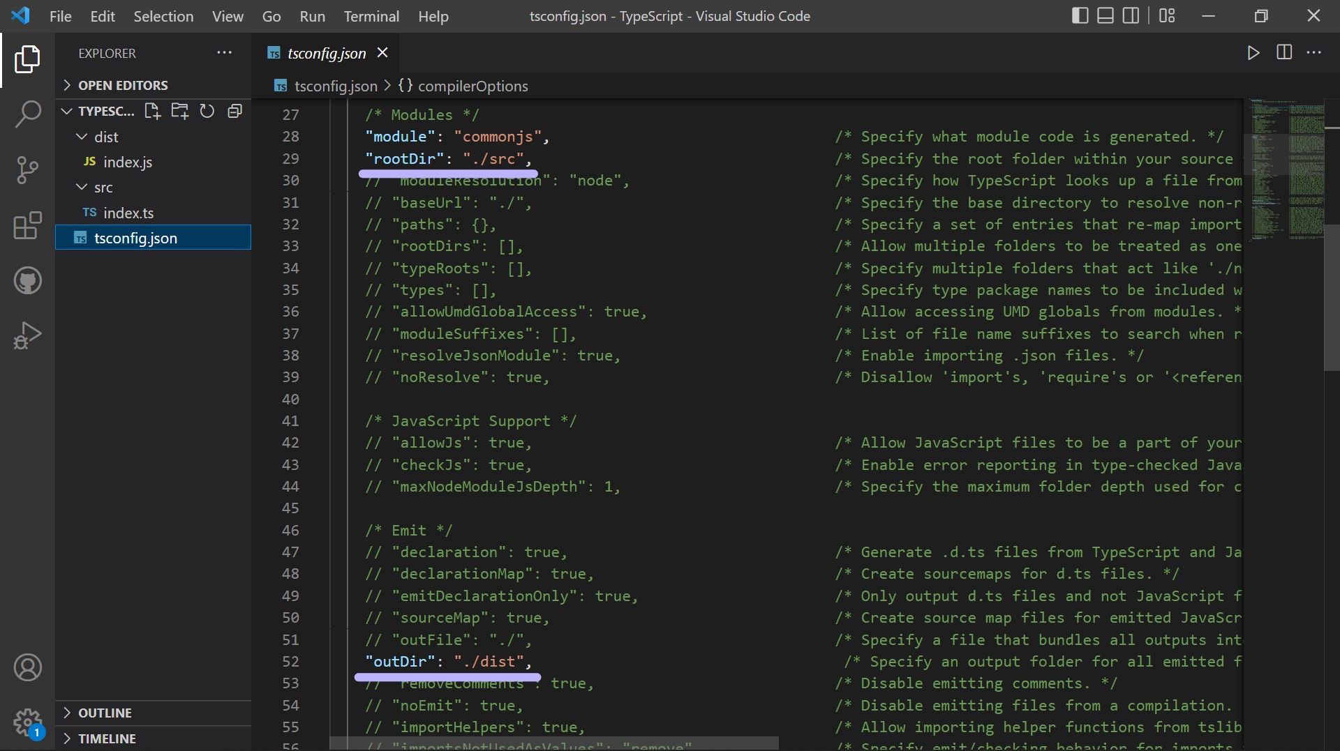This screenshot has height=751, width=1340.
Task: Open Run and Debug view
Action: pos(27,335)
